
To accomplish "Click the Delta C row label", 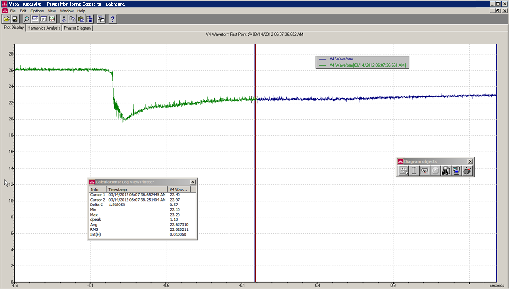I will tap(96, 205).
